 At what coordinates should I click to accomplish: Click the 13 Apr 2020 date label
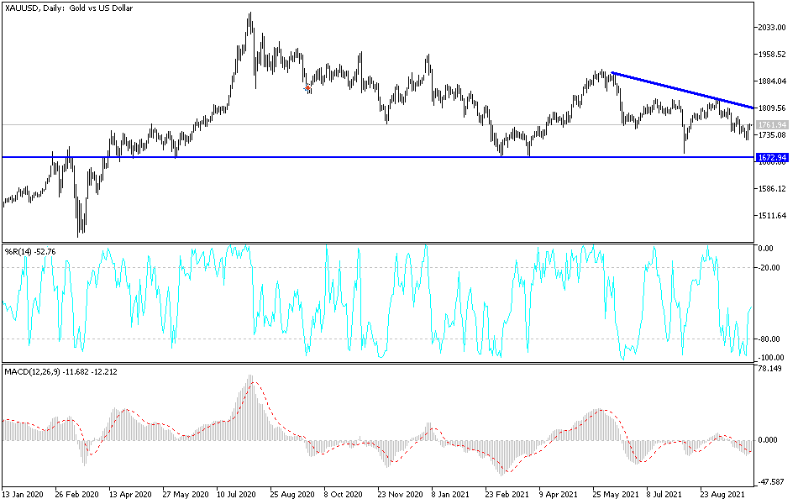130,495
